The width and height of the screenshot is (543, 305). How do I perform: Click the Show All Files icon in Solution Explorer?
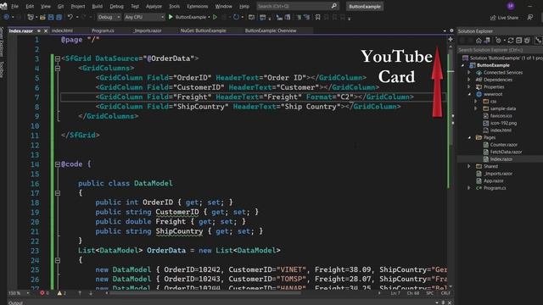[x=527, y=41]
